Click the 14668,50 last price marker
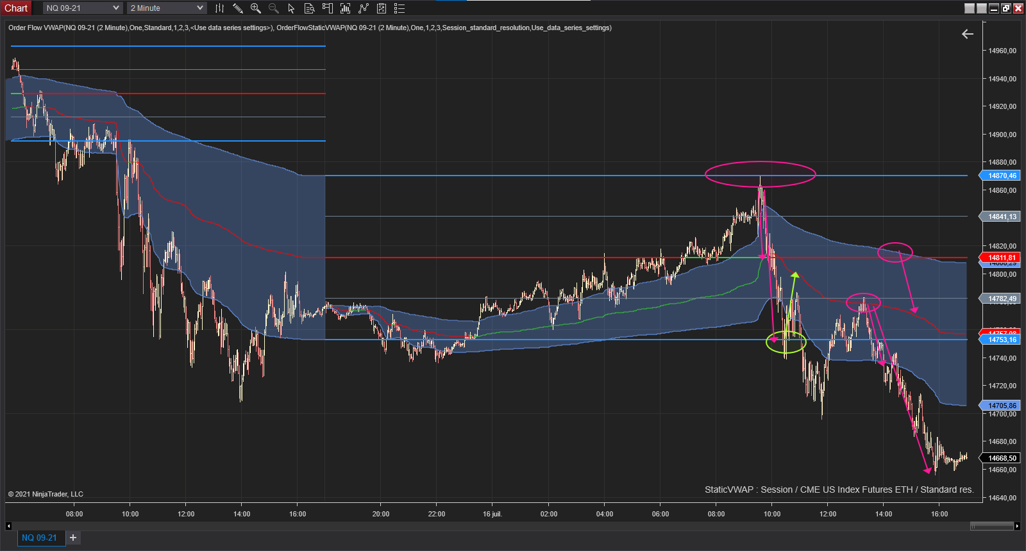The width and height of the screenshot is (1026, 551). coord(1000,458)
